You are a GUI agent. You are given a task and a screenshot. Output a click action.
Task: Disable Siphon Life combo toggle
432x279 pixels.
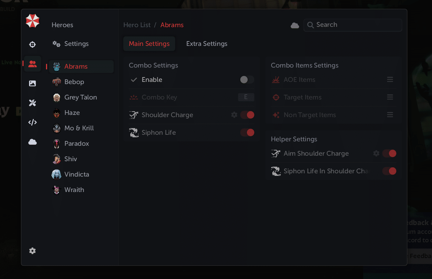(x=247, y=133)
